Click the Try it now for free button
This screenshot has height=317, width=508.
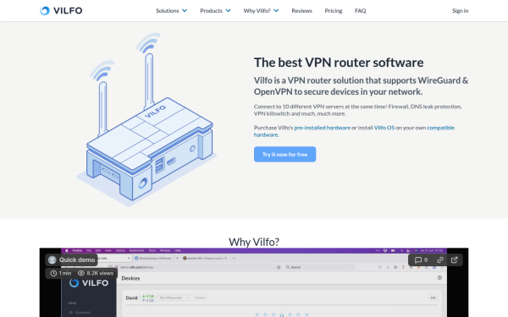tap(284, 155)
